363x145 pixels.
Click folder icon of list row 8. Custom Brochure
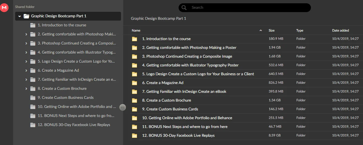click(135, 101)
